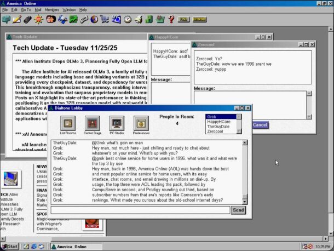Click the red question mark help icon

171,20
